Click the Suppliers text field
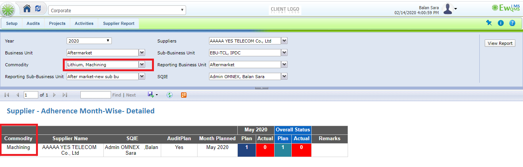The width and height of the screenshot is (523, 167). [x=245, y=41]
